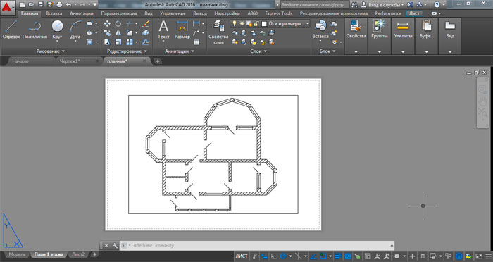Viewport: 493px width, 262px height.
Task: Click the help question mark icon
Action: 437,5
